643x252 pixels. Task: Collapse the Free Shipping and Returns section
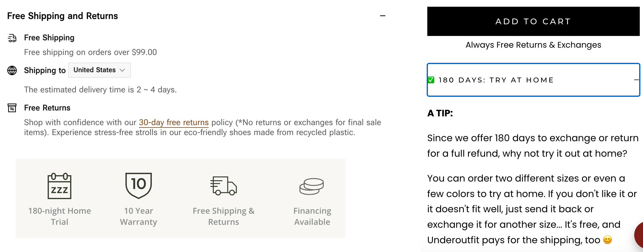(383, 16)
